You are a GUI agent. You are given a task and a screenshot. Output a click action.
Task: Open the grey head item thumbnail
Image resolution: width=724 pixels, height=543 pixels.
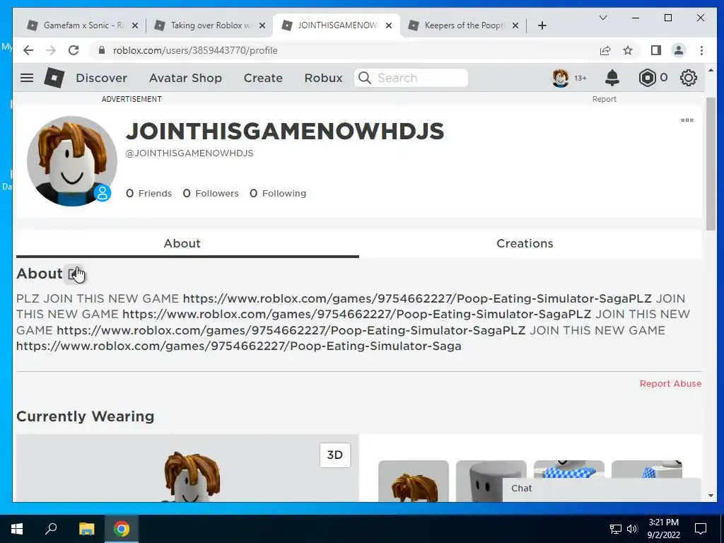[x=491, y=481]
